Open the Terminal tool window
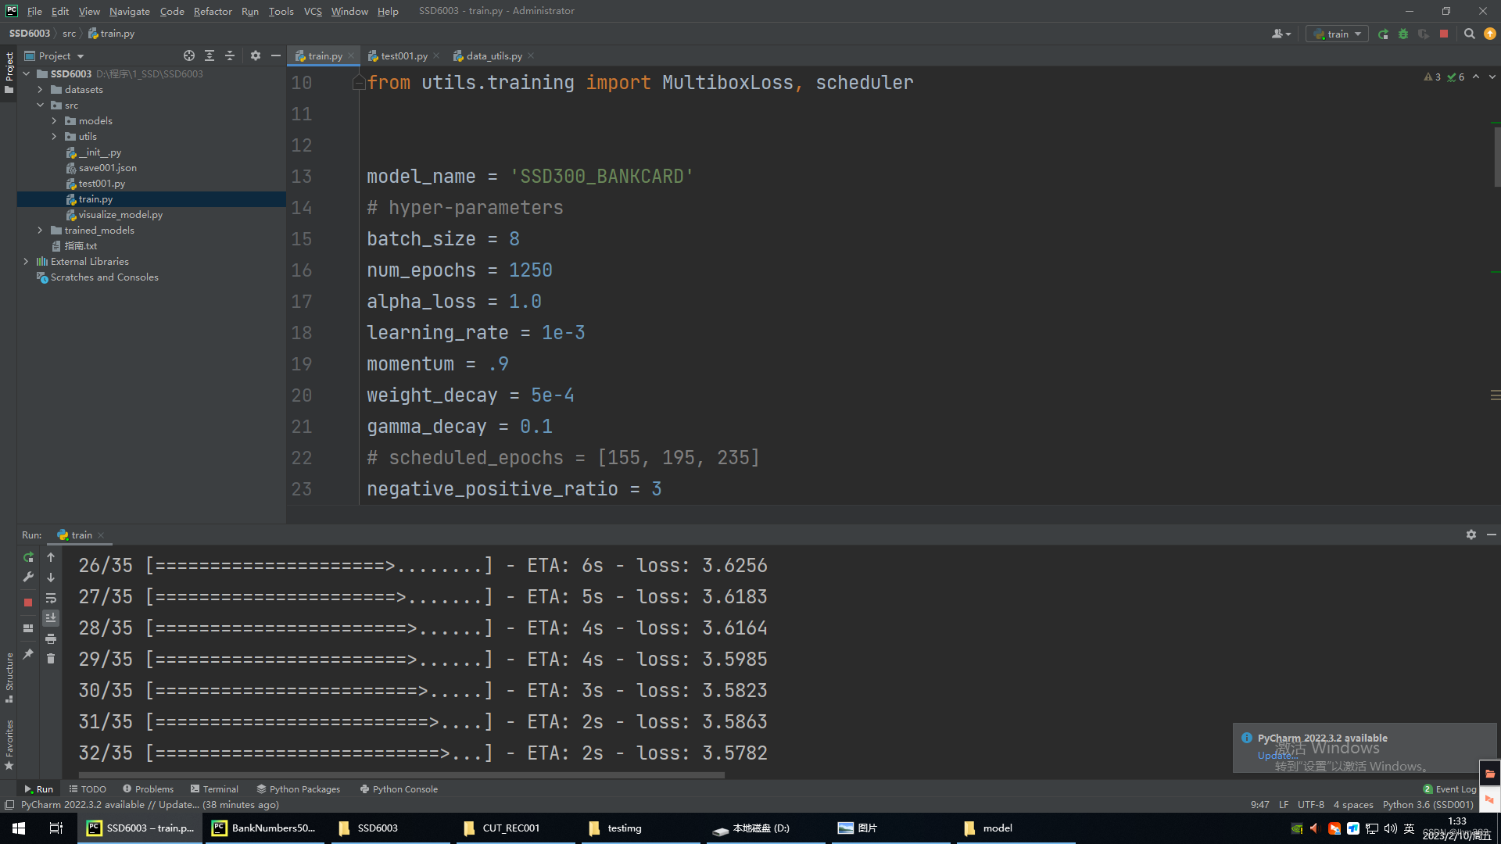 click(x=214, y=789)
